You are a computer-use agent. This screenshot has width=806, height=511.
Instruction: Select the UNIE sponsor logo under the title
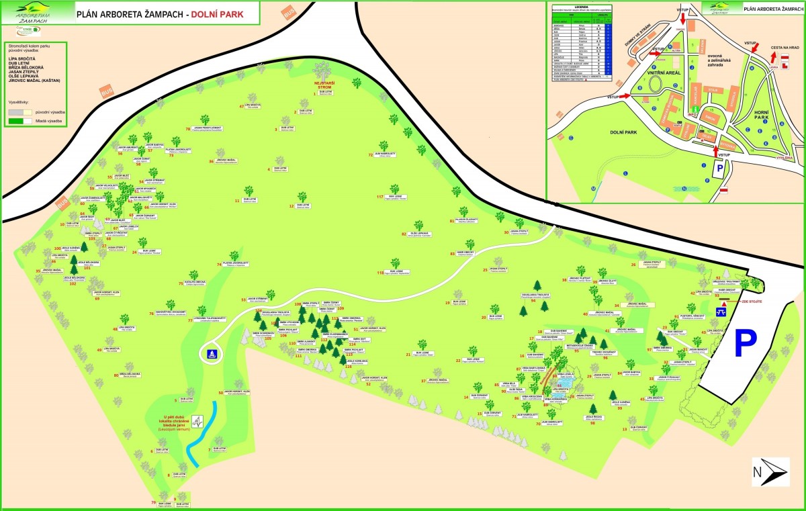pos(30,31)
